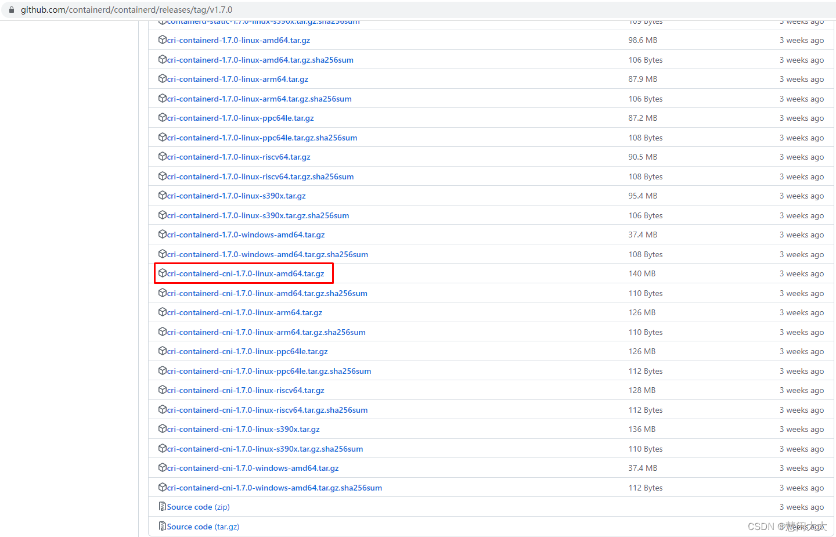Click package icon of cri-containerd-1.7.0-windows-amd64.tar.gz.sha256sum
Viewport: 836px width, 537px height.
pos(163,254)
